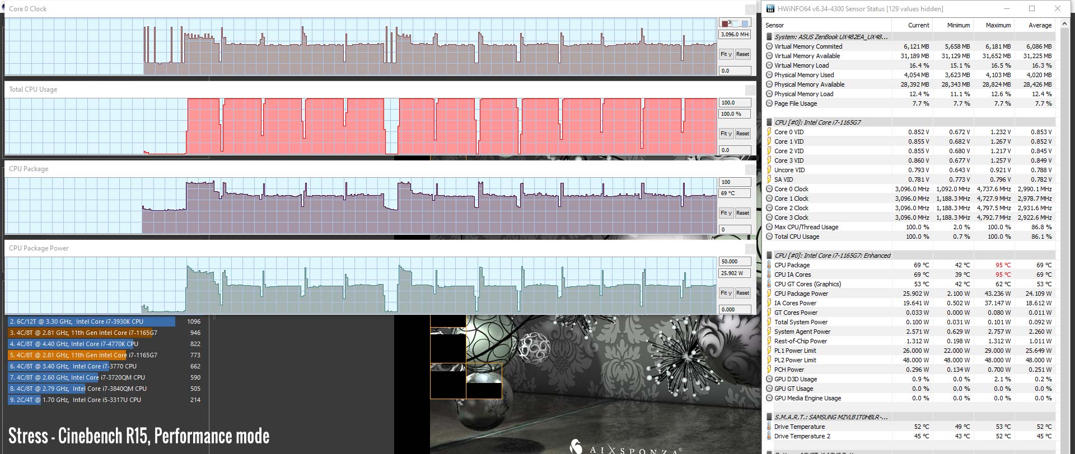
Task: Click the clock icon beside Core 0 Clock
Action: point(769,189)
